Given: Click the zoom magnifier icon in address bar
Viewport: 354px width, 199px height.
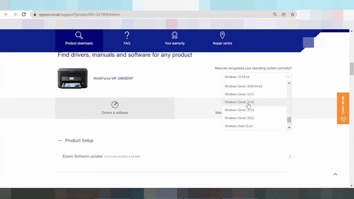Looking at the screenshot, I should click(274, 14).
